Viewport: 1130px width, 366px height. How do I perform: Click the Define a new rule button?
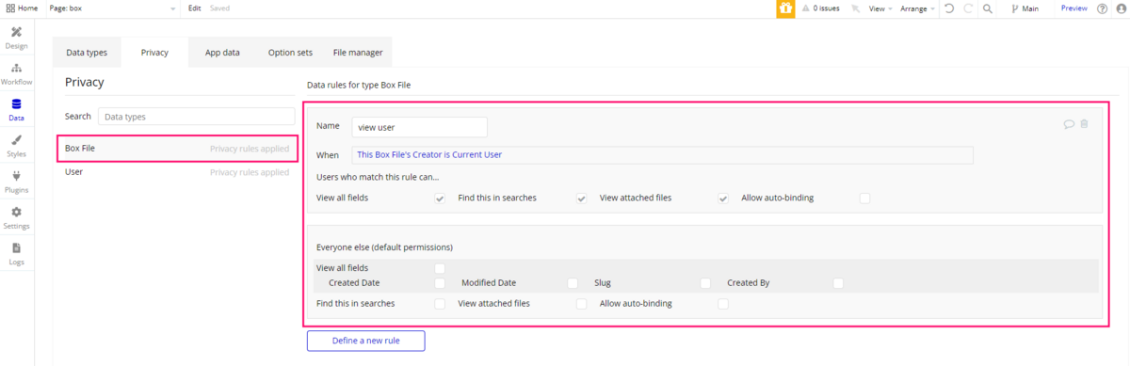pos(365,341)
